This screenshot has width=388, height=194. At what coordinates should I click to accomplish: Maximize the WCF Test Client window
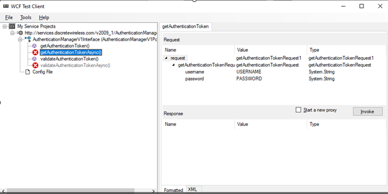click(361, 6)
